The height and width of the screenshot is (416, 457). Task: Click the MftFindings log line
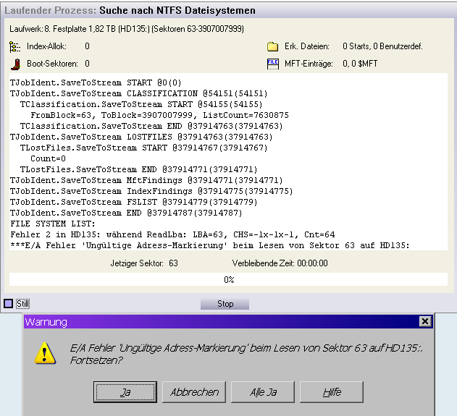tap(146, 180)
